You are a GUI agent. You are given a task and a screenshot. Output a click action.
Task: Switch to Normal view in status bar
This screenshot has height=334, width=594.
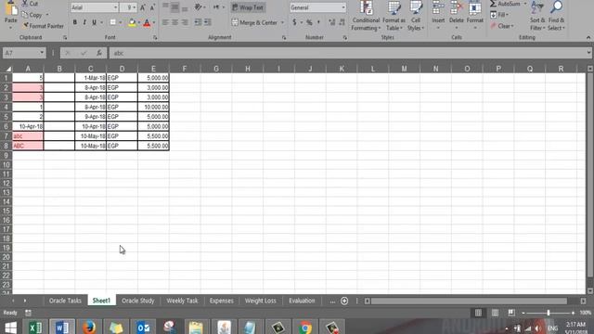[x=478, y=313]
